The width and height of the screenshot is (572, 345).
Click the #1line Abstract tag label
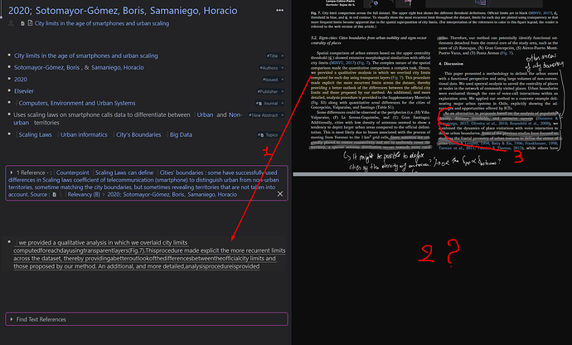click(264, 115)
